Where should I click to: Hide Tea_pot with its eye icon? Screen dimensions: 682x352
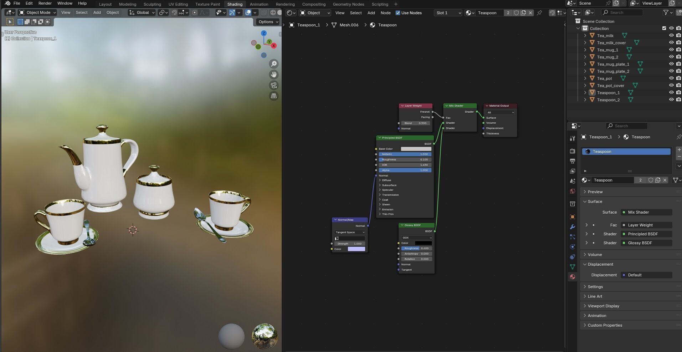tap(671, 78)
